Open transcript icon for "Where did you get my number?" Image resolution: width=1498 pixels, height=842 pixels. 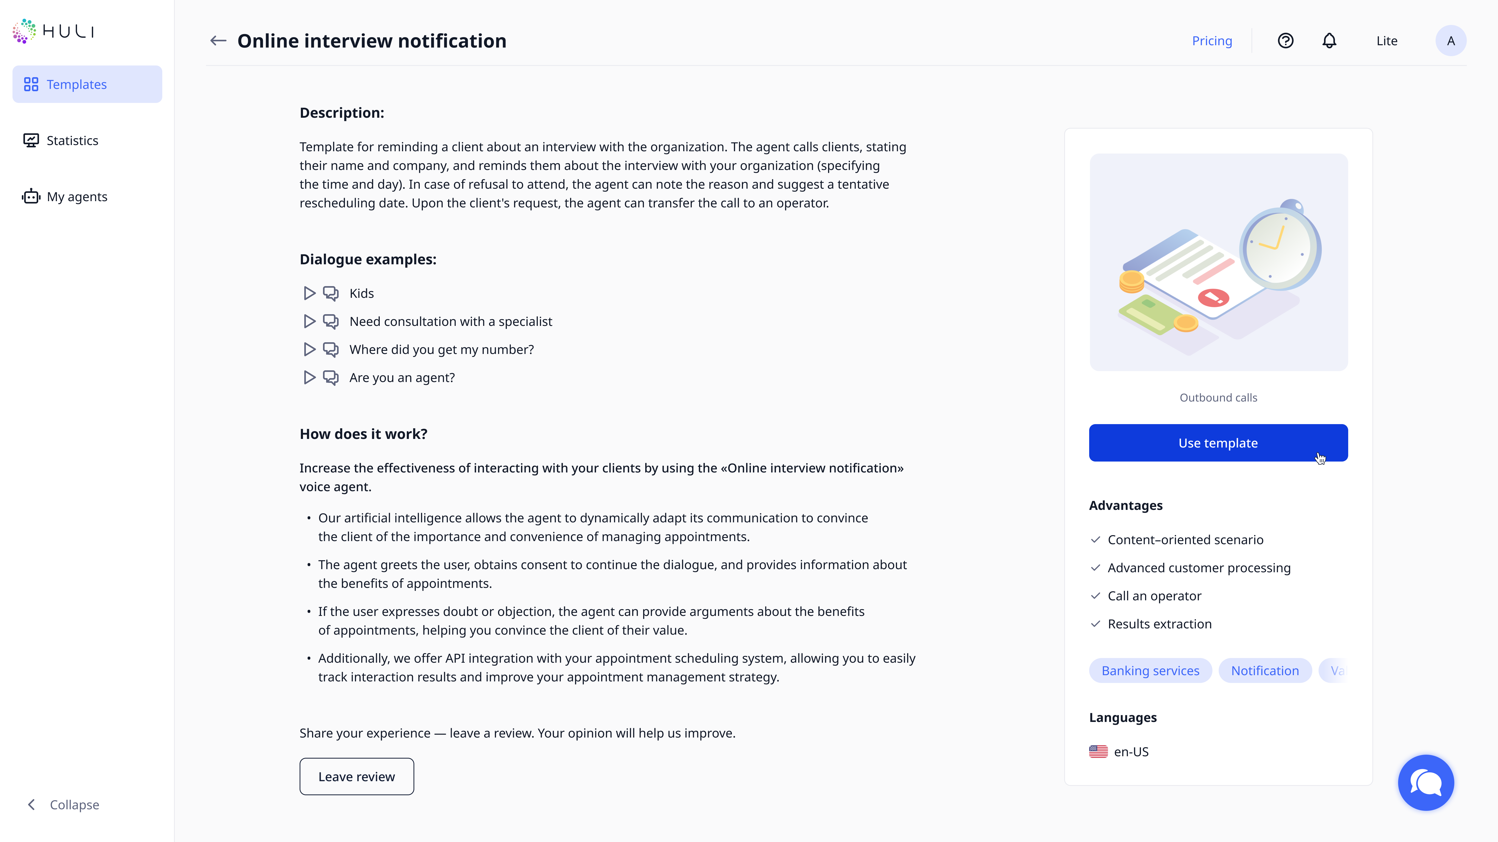click(x=331, y=350)
